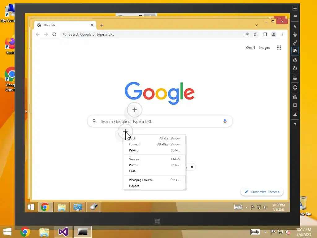Click the Chrome forward arrow
The width and height of the screenshot is (317, 238).
pos(46,34)
